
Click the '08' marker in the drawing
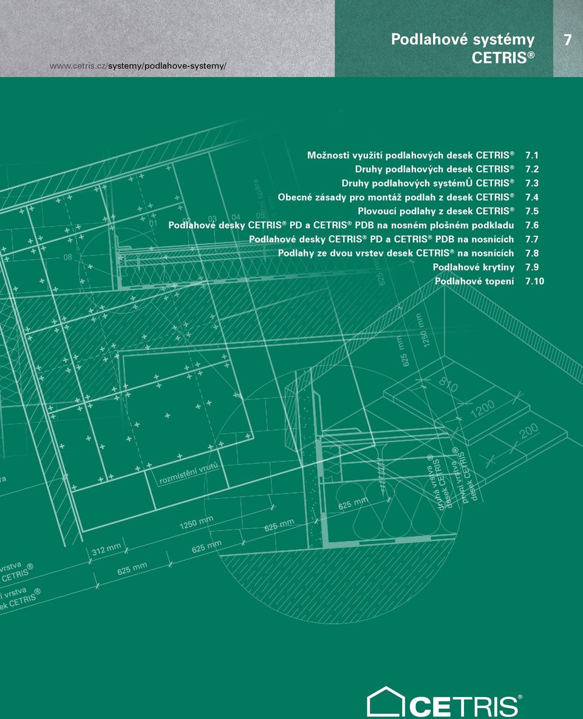point(68,257)
